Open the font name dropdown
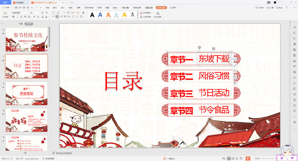298x161 pixels. [28, 13]
